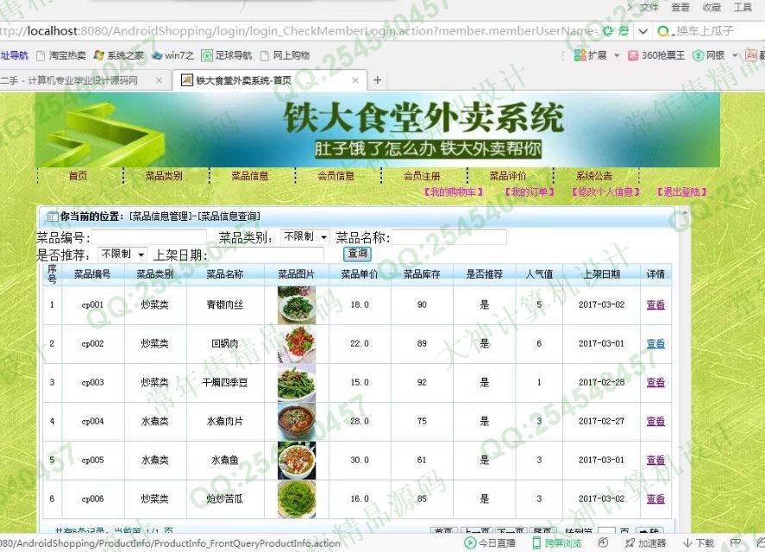
Task: Click the cp004 dish number cell
Action: click(92, 421)
